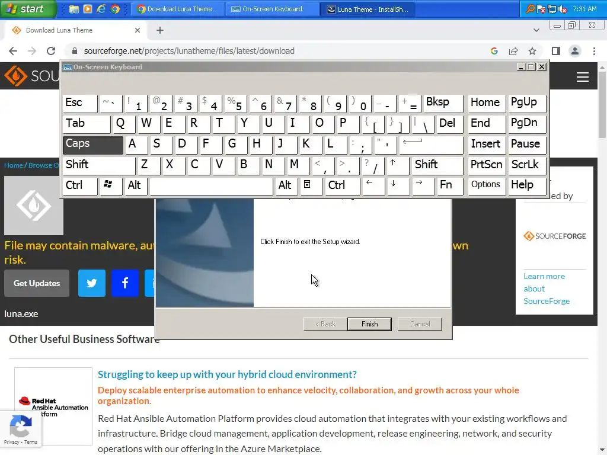This screenshot has width=607, height=455.
Task: Click the Esc key on keyboard
Action: coord(80,103)
